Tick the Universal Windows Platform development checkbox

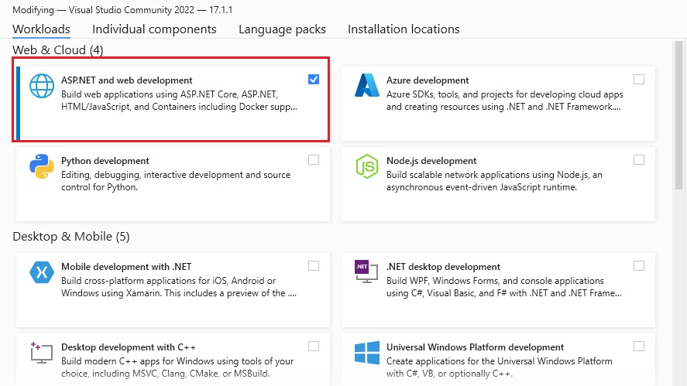[639, 347]
